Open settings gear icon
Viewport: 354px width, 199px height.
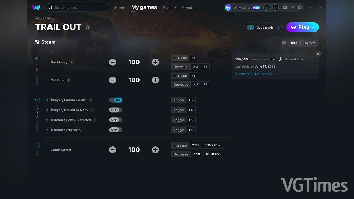pyautogui.click(x=300, y=8)
